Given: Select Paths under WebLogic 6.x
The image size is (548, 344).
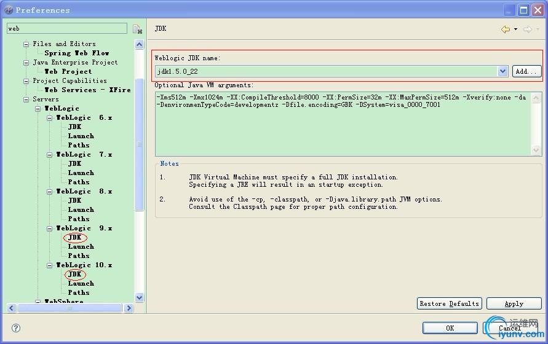Looking at the screenshot, I should click(x=79, y=146).
